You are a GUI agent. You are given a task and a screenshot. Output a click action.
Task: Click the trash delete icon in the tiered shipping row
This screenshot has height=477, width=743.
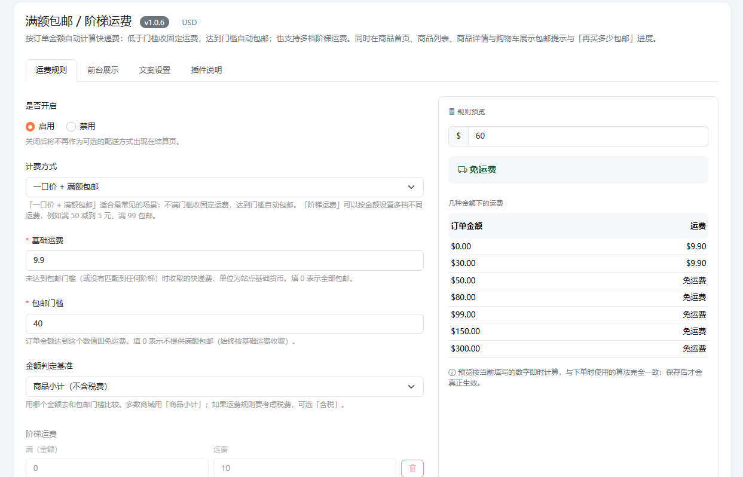click(x=412, y=468)
